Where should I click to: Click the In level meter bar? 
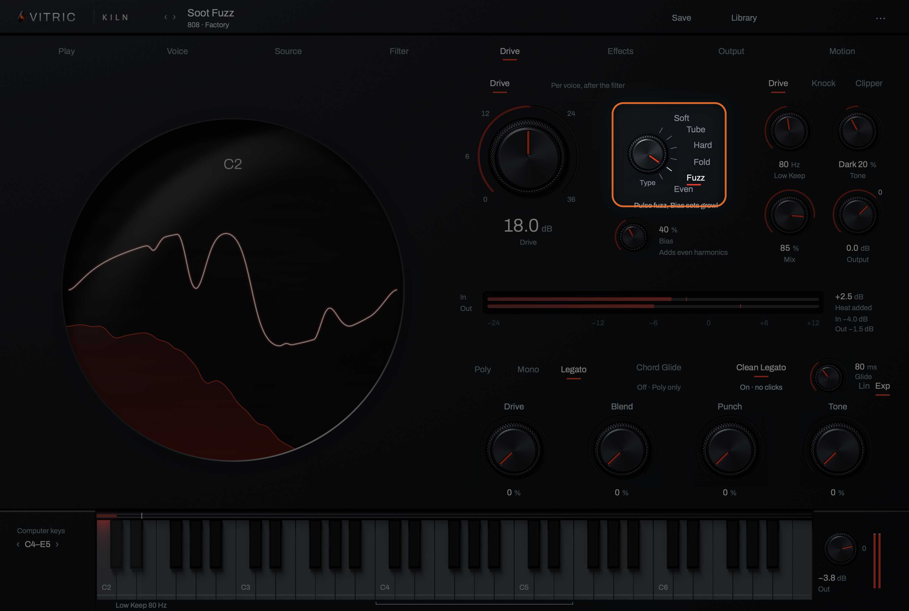click(x=653, y=299)
